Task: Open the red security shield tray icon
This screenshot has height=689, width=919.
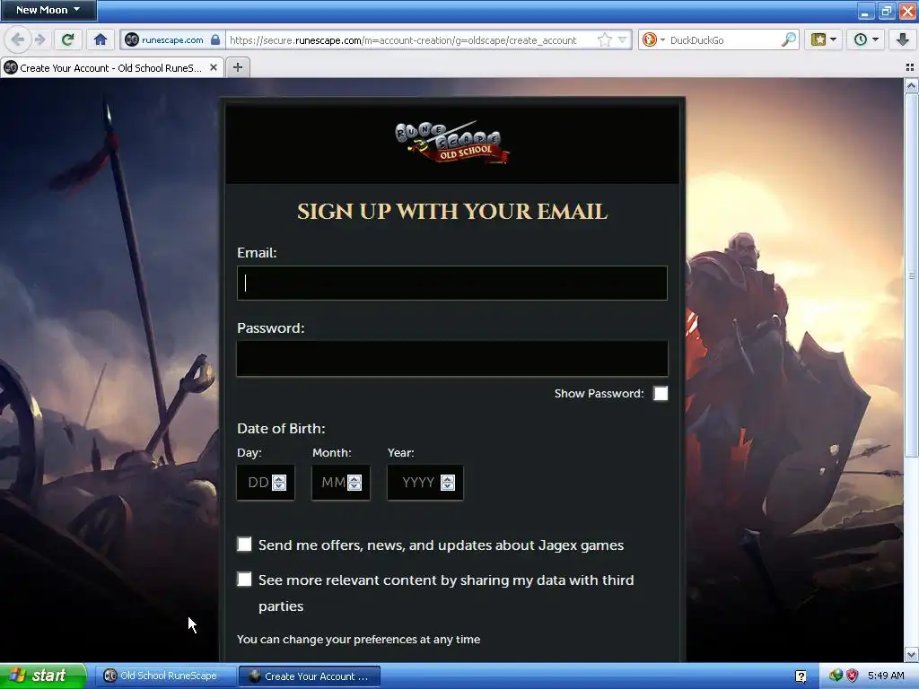Action: [852, 676]
